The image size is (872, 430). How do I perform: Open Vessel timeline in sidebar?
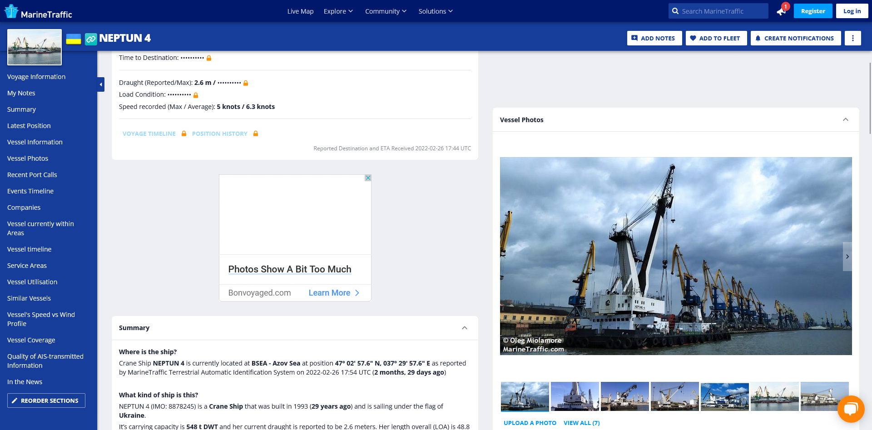(x=30, y=249)
